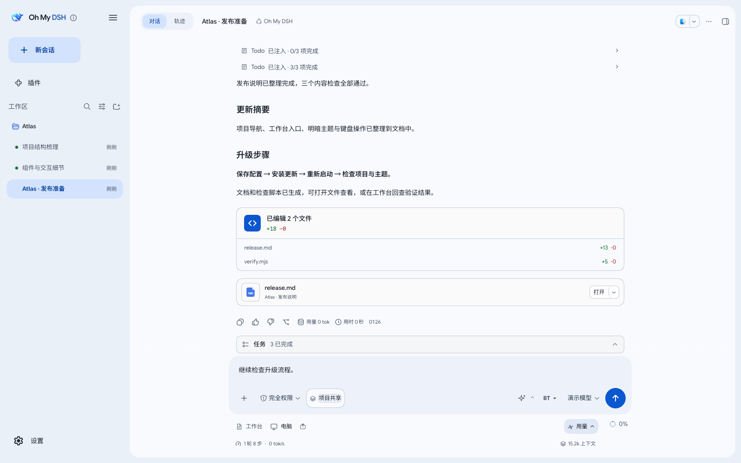Send the message with the blue arrow button
Screen dimensions: 741x463
click(x=615, y=398)
